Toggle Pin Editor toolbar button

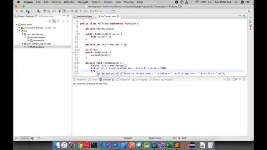pyautogui.click(x=113, y=11)
